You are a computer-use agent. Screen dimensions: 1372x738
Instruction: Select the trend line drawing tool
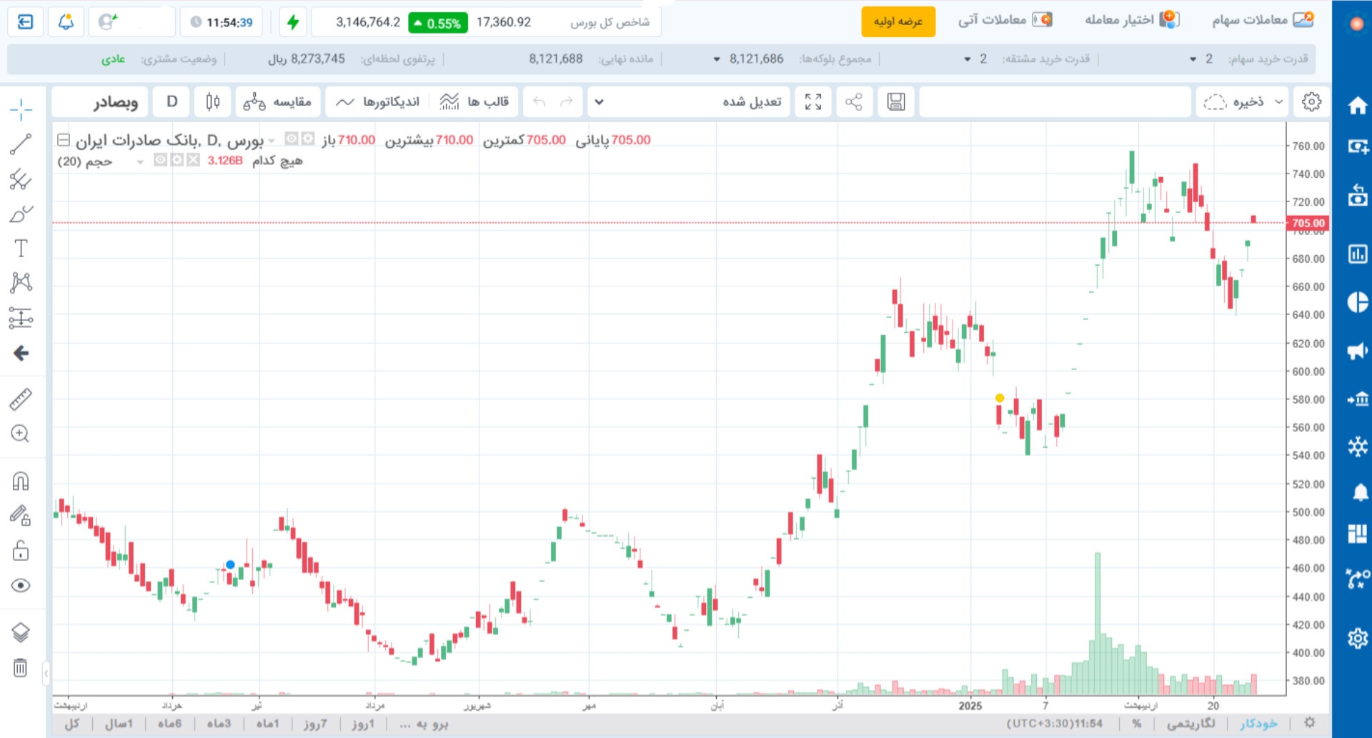[21, 144]
